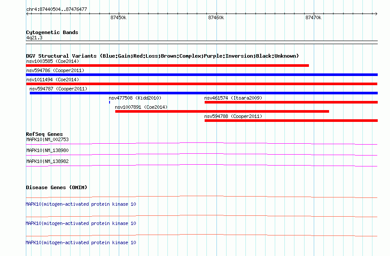This screenshot has width=390, height=256.
Task: Open the second MAPK10 mitogen-activated protein kinase link
Action: tap(81, 223)
